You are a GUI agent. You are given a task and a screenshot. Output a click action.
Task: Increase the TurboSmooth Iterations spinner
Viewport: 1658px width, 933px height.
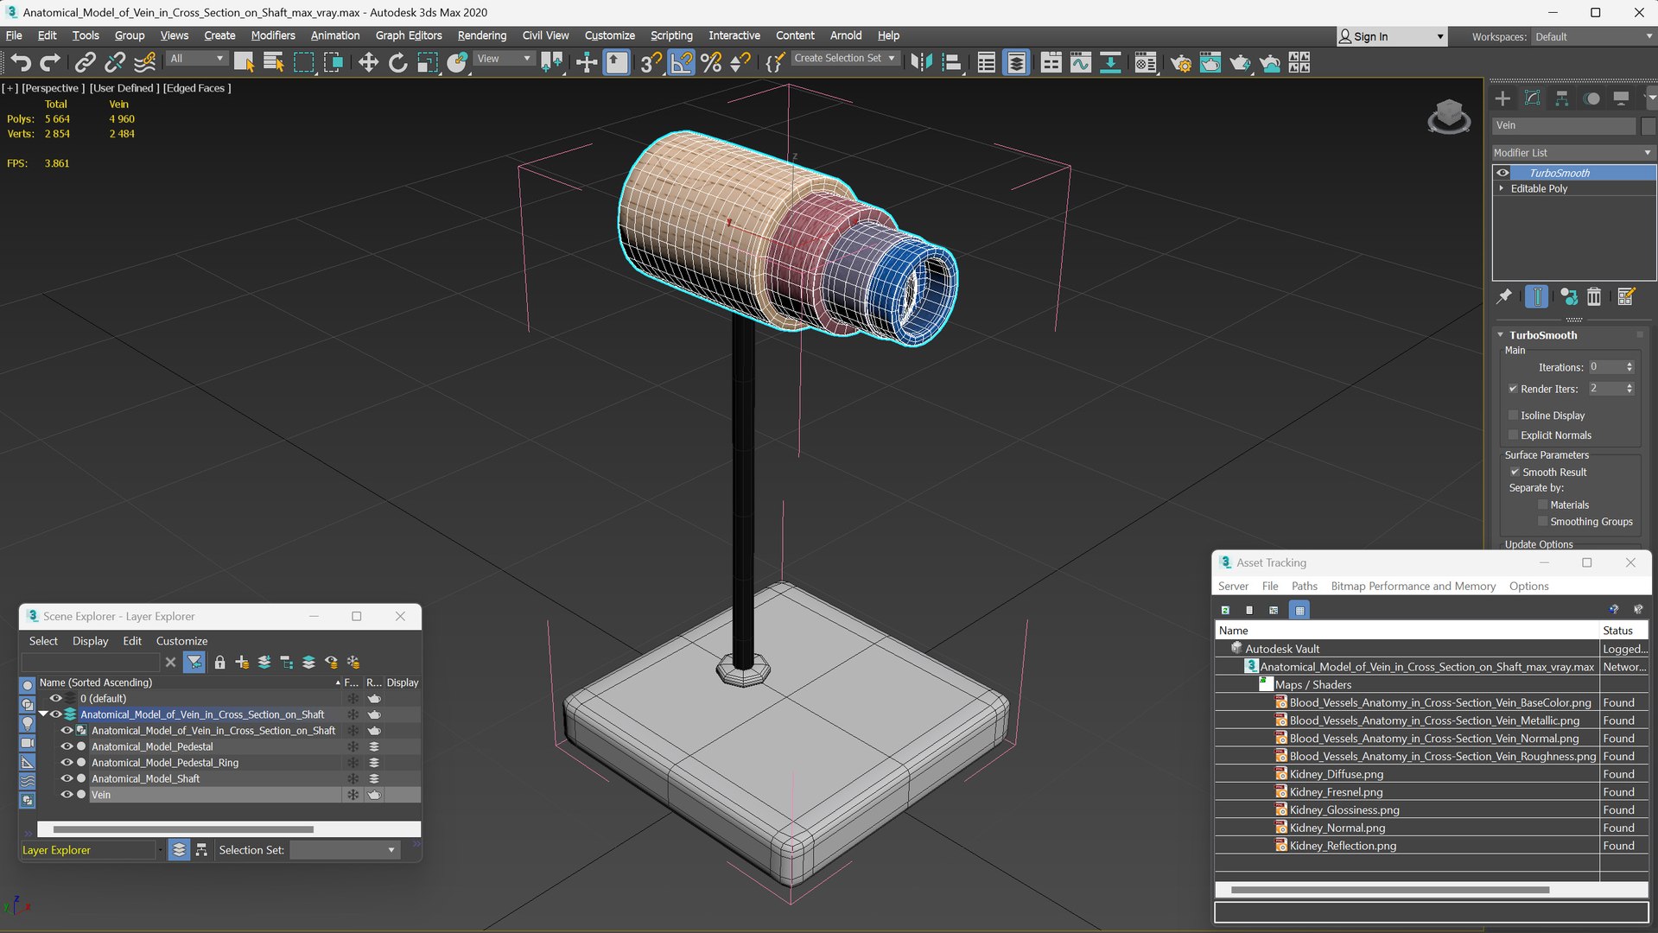coord(1629,364)
